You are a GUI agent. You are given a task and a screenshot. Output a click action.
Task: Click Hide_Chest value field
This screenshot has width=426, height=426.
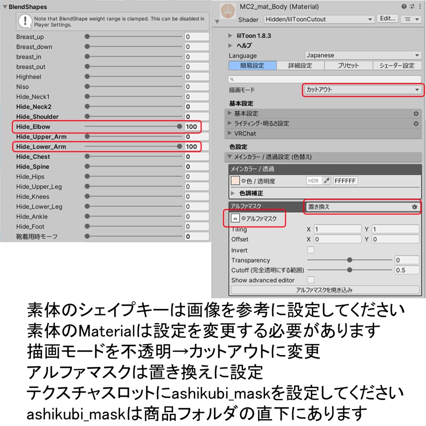(197, 156)
